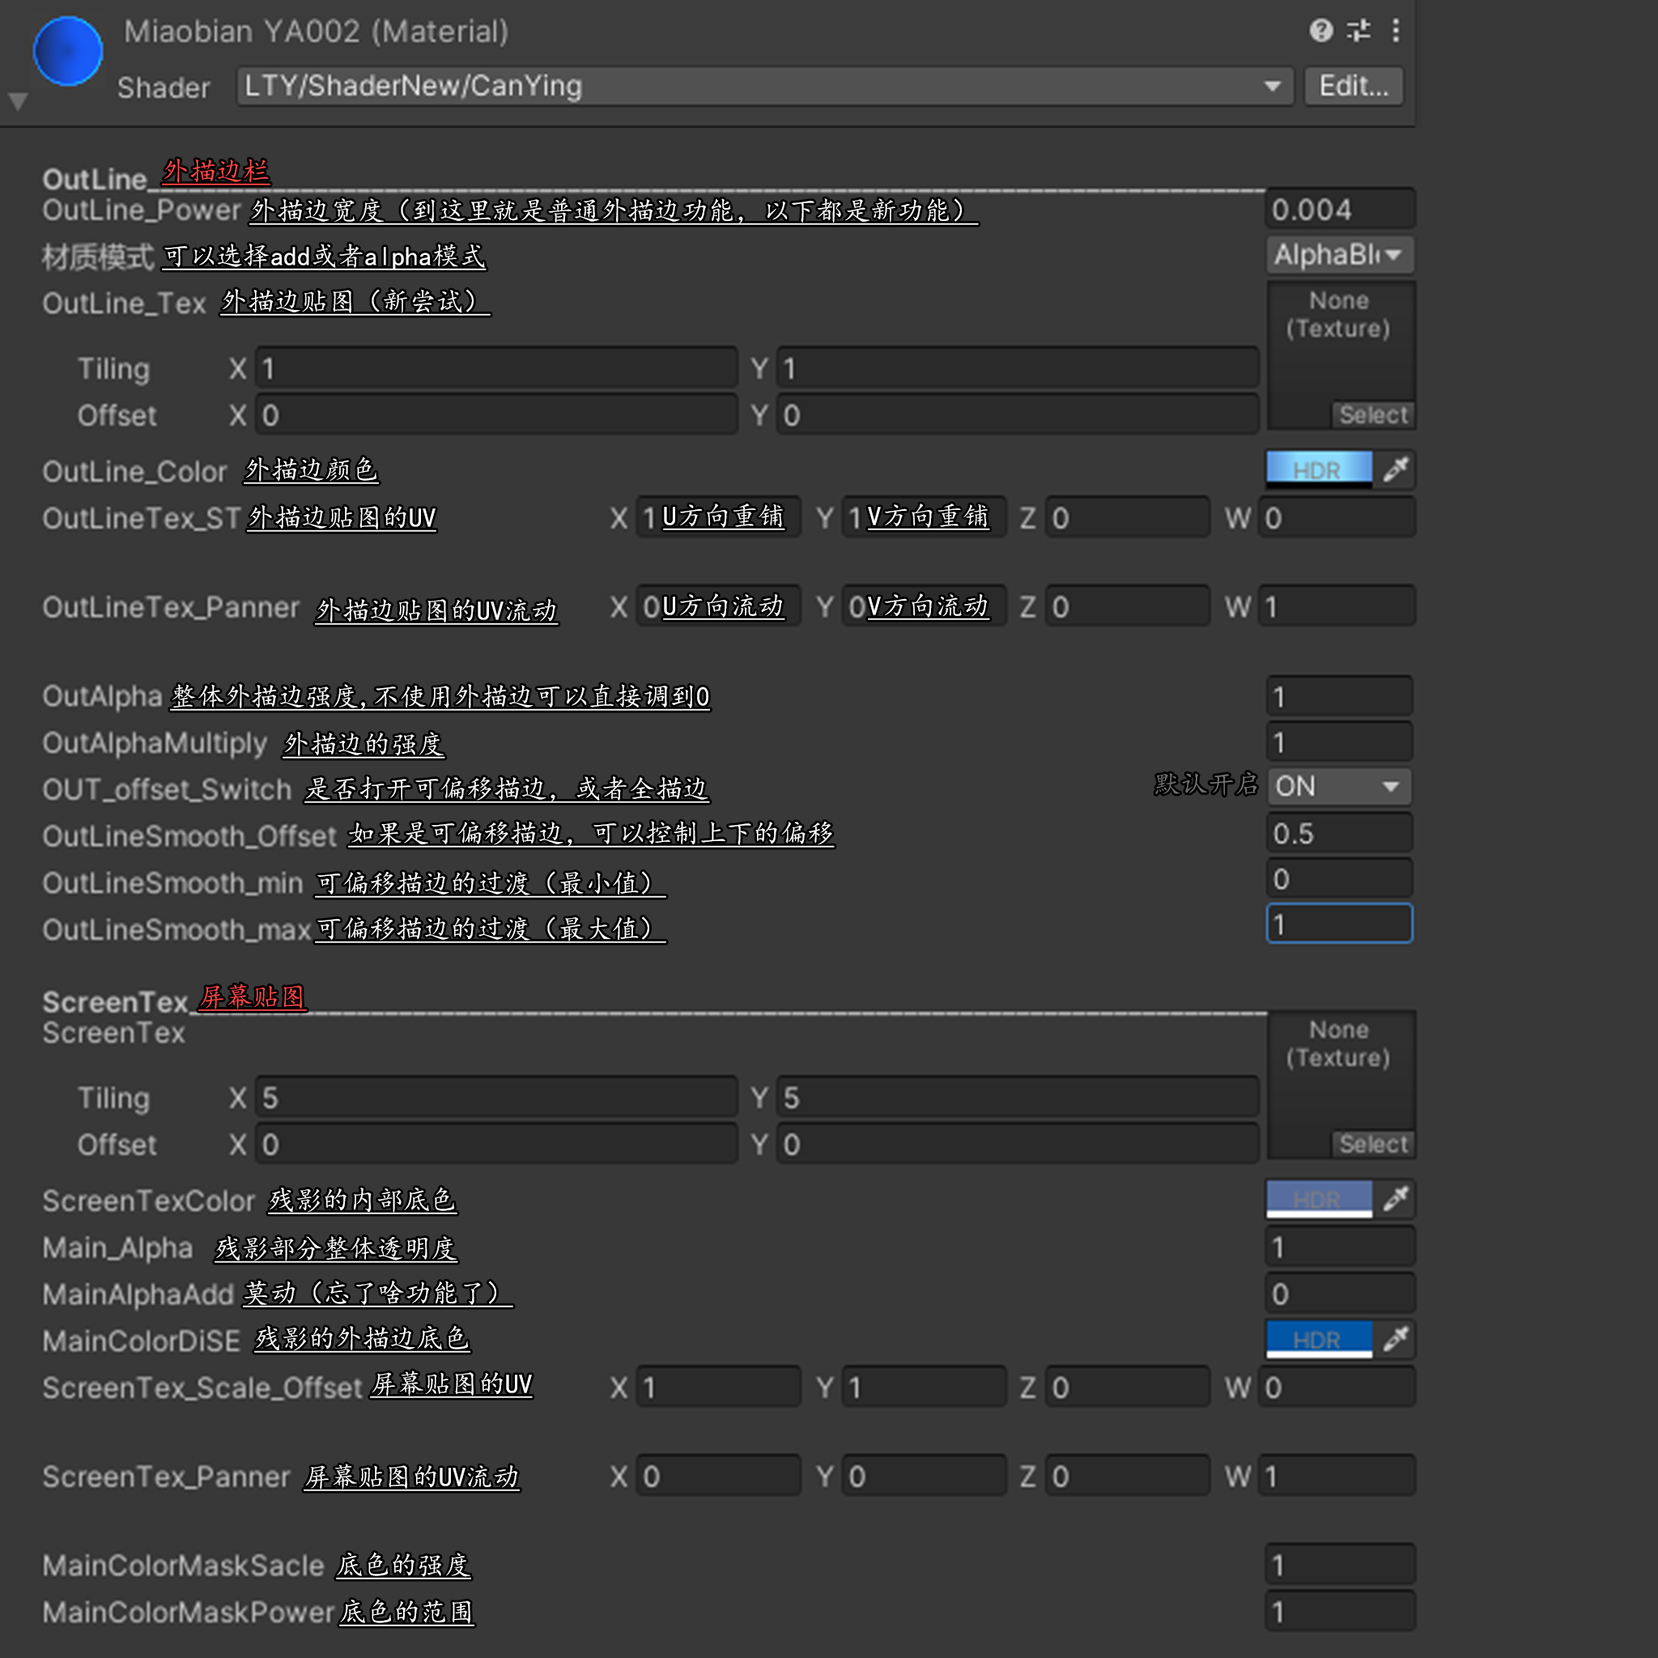Toggle the OUT_offset_Switch ON dropdown
This screenshot has width=1658, height=1658.
point(1339,786)
